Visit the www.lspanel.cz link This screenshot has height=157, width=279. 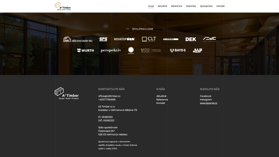click(208, 103)
